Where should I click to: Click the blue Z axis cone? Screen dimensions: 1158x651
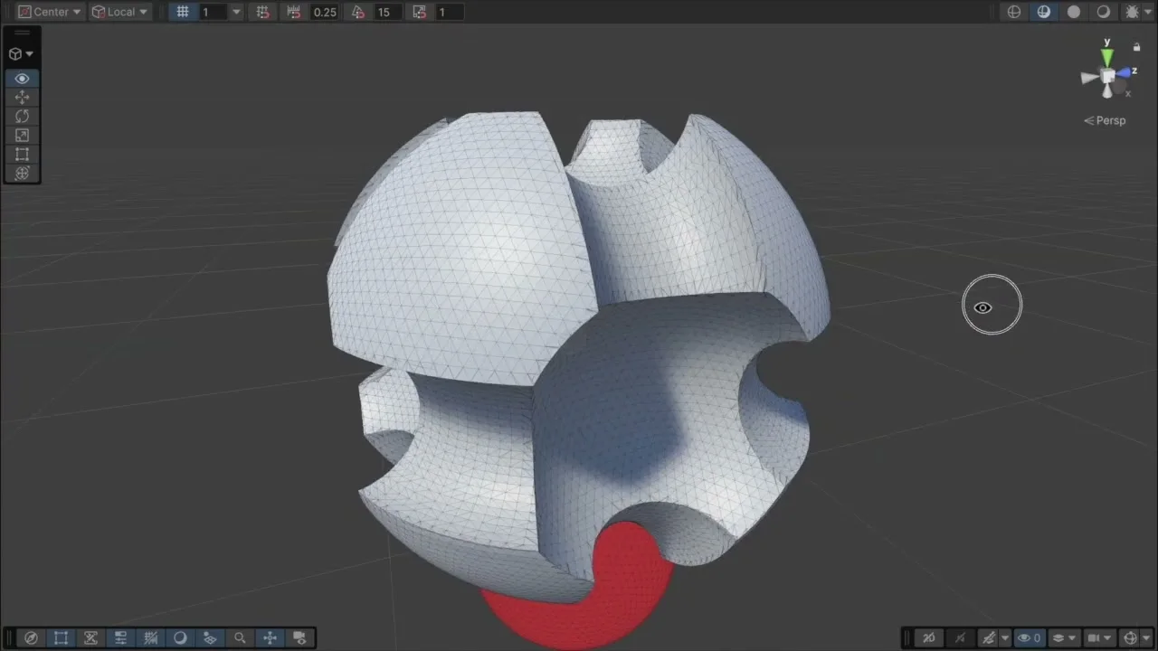pos(1125,72)
